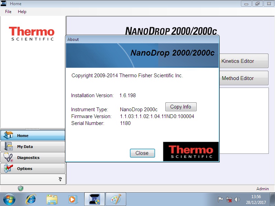This screenshot has width=275, height=206.
Task: Copy instrument details with Copy Info button
Action: (x=181, y=107)
